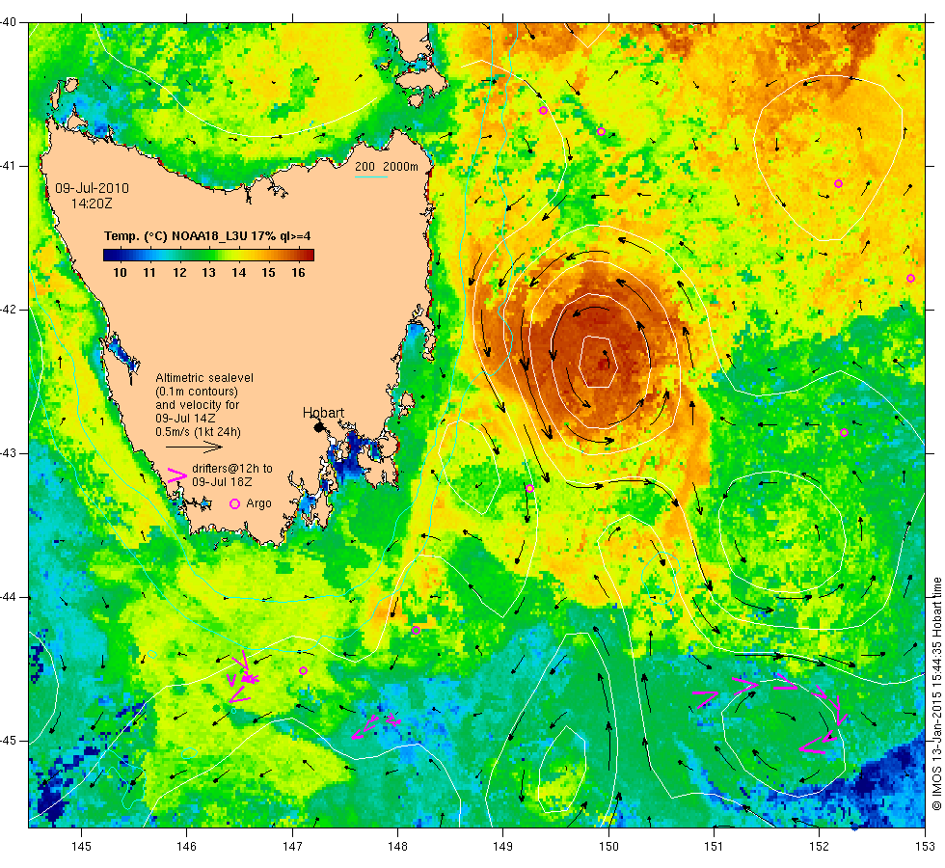Click the black velocity reference arrow in legend
This screenshot has width=945, height=868.
194,448
